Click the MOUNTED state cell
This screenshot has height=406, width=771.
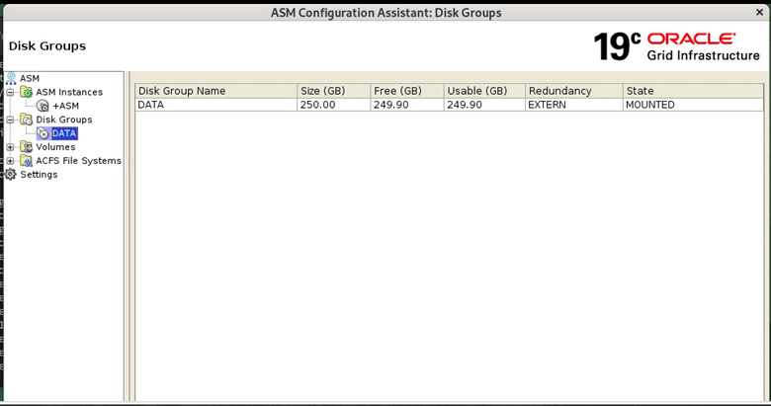[x=692, y=105]
